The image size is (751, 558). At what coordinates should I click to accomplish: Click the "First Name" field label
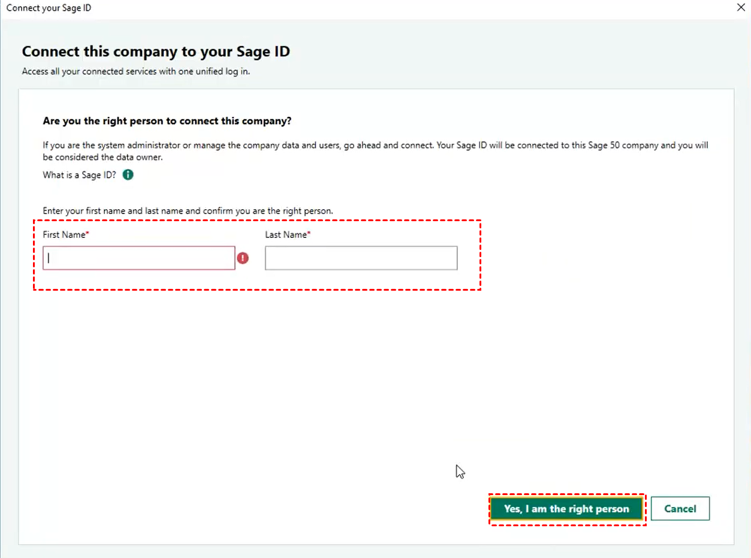[x=64, y=234]
